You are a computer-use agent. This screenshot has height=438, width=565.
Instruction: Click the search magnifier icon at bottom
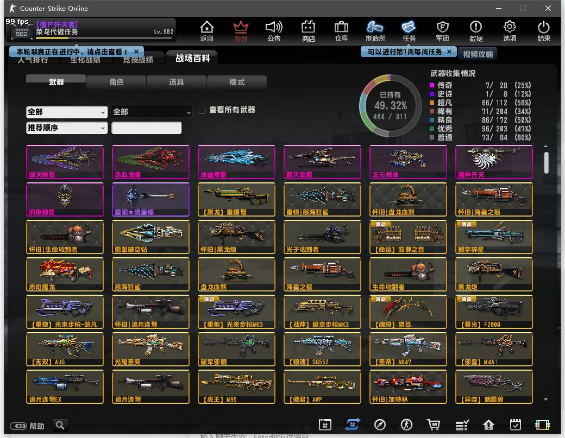[x=60, y=426]
